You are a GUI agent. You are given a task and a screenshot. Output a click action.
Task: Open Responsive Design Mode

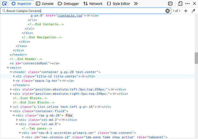click(x=180, y=4)
